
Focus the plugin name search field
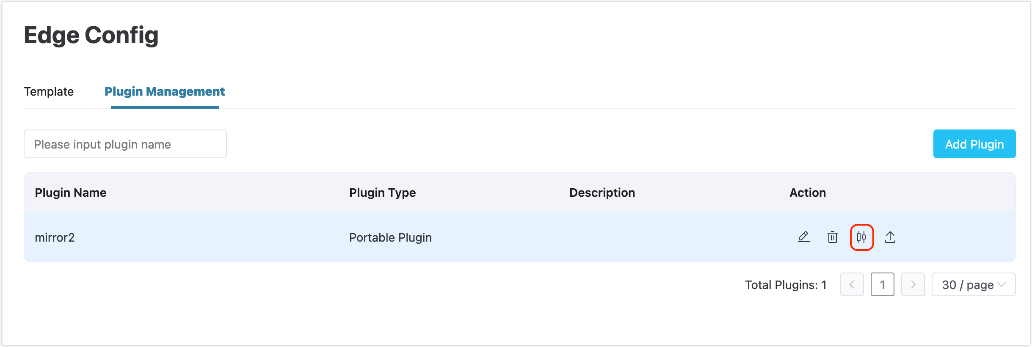click(125, 144)
